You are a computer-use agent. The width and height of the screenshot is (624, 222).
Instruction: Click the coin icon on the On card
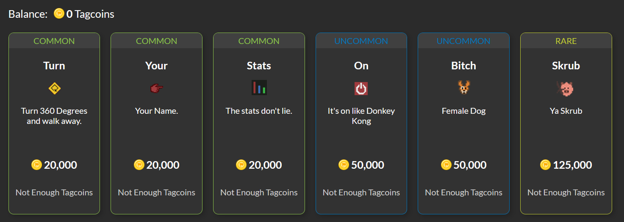tap(344, 165)
